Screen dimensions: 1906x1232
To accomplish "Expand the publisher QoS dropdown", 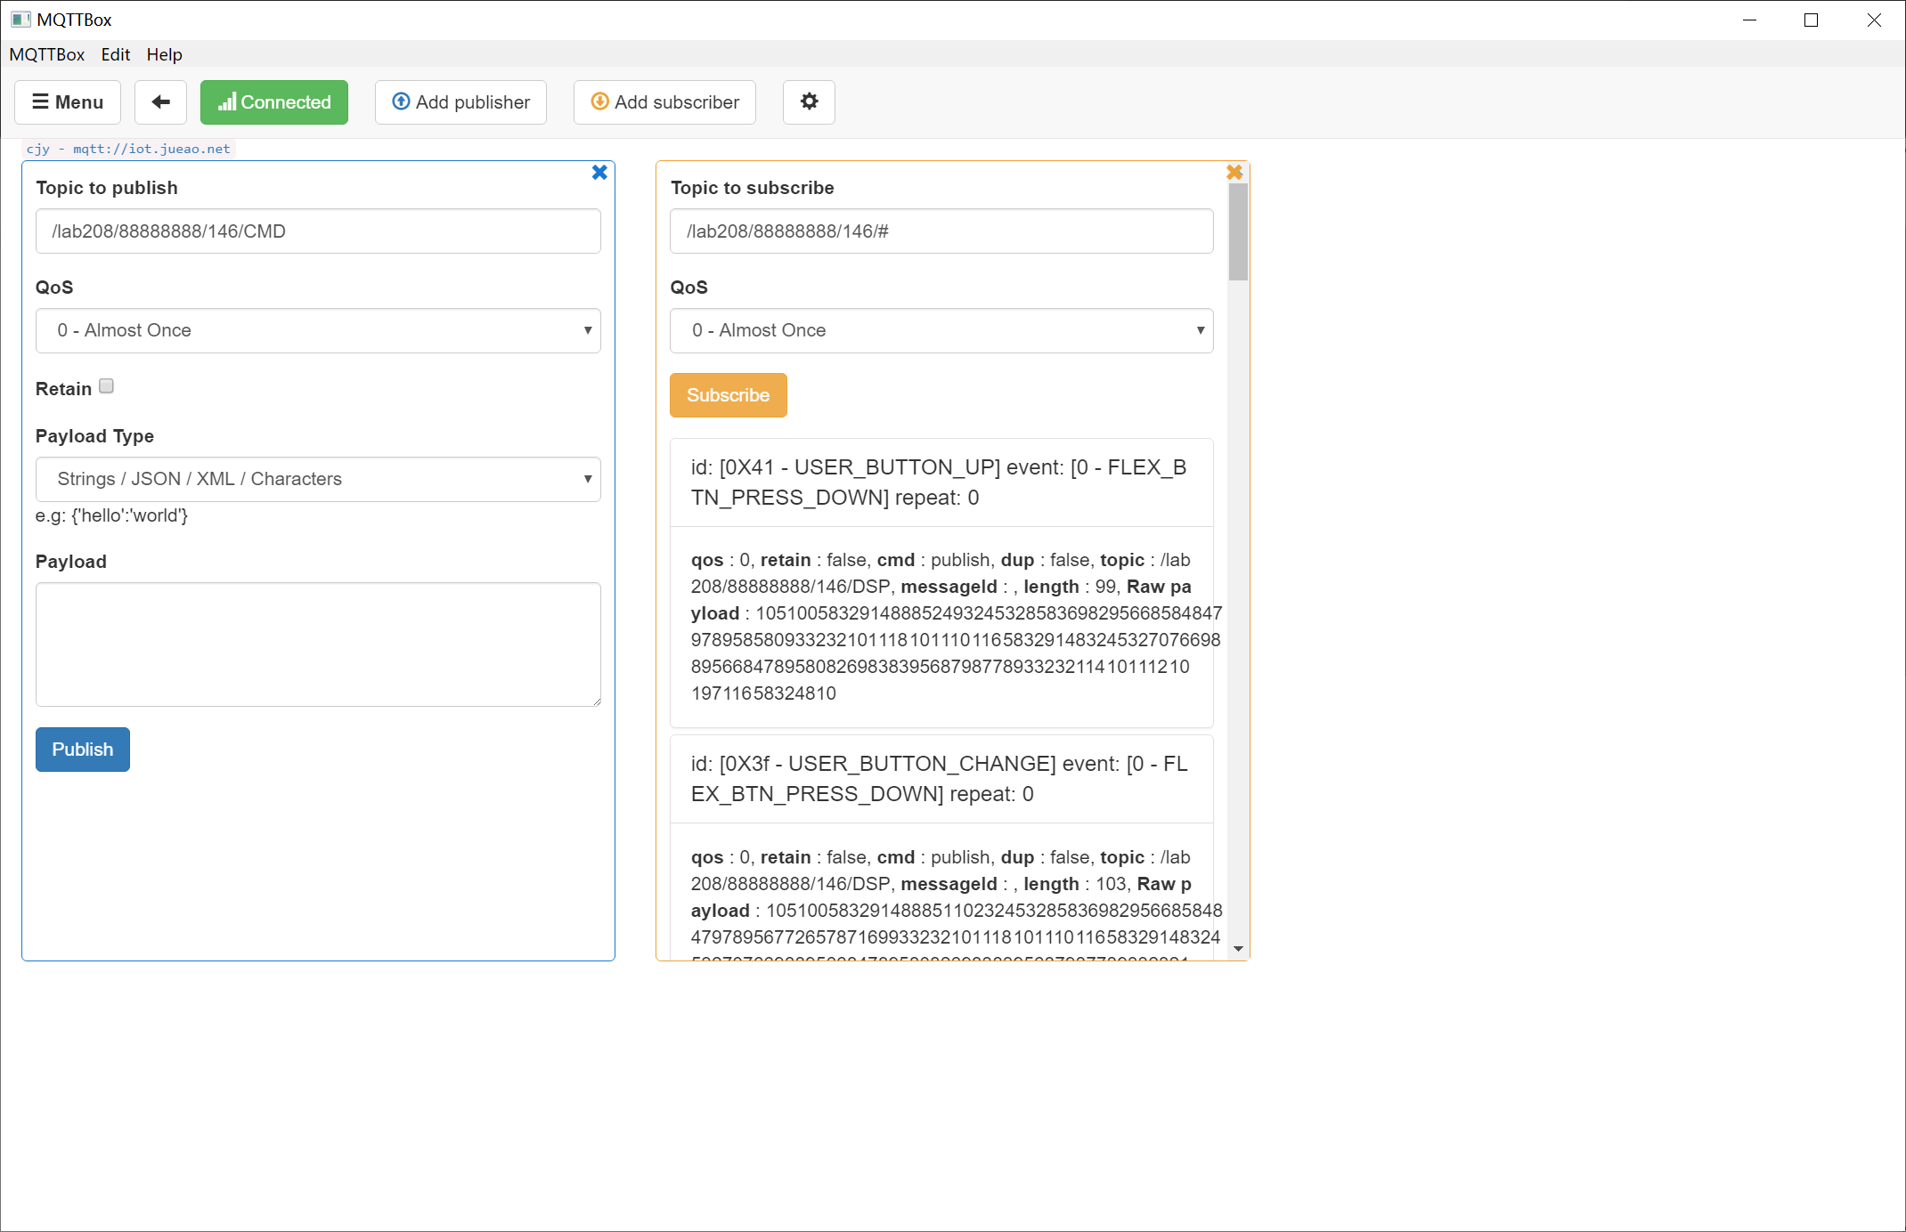I will [x=318, y=330].
